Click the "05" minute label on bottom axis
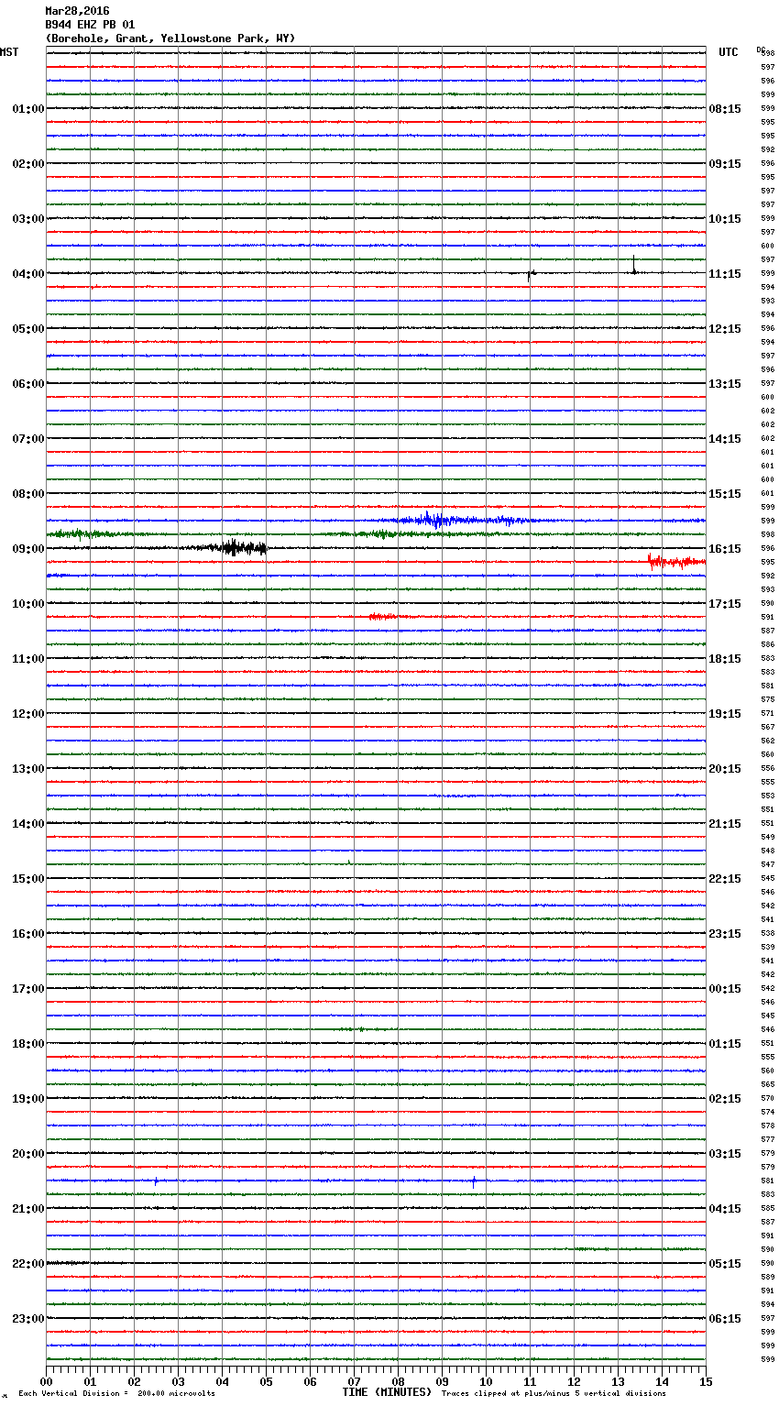The width and height of the screenshot is (779, 1406). pyautogui.click(x=266, y=1381)
